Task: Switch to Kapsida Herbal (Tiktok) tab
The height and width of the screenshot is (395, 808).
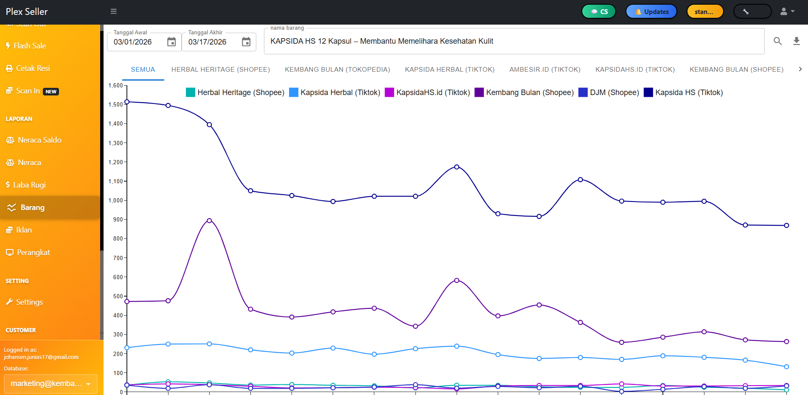Action: (x=449, y=70)
